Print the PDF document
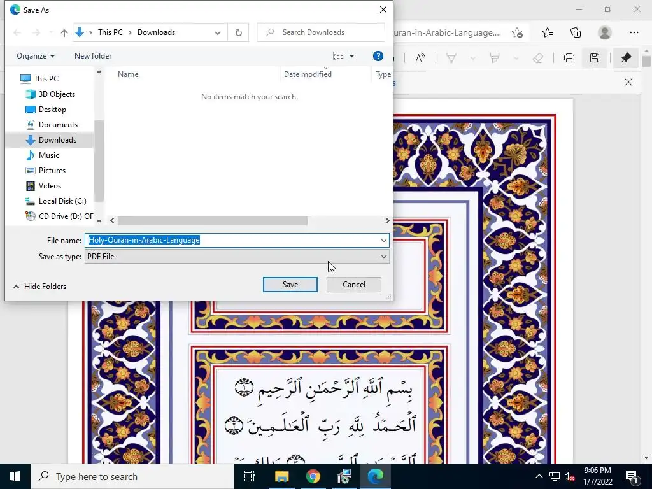Viewport: 652px width, 489px height. tap(569, 58)
